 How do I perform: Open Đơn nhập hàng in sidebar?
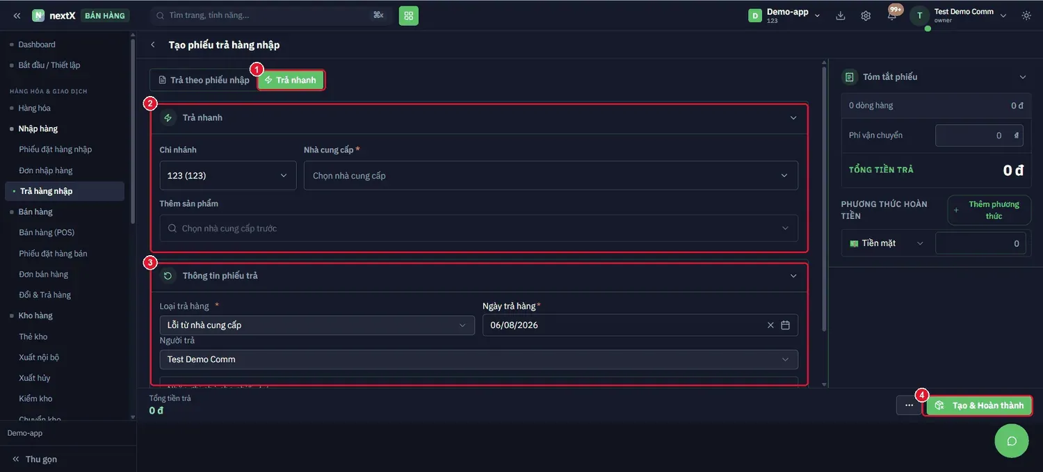(46, 170)
